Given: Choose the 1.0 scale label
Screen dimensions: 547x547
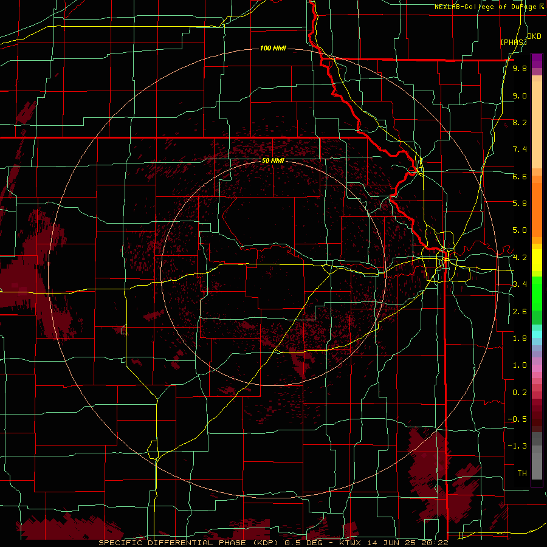Looking at the screenshot, I should pyautogui.click(x=520, y=365).
